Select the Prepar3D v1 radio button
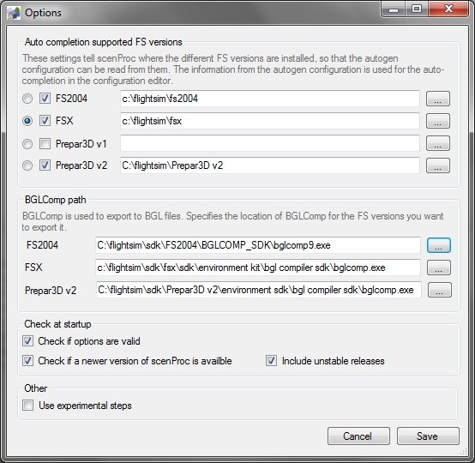 27,144
